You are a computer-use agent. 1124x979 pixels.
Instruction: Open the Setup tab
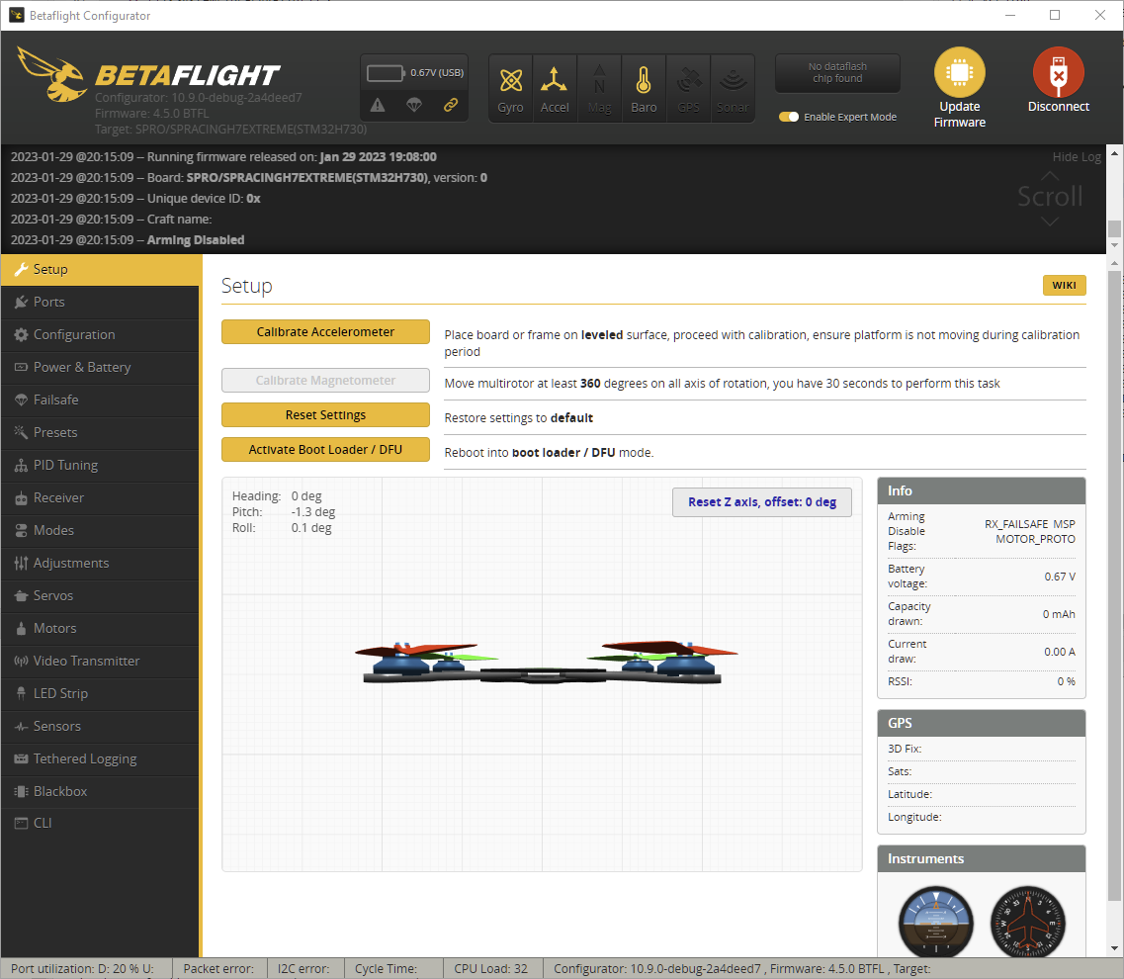coord(101,270)
